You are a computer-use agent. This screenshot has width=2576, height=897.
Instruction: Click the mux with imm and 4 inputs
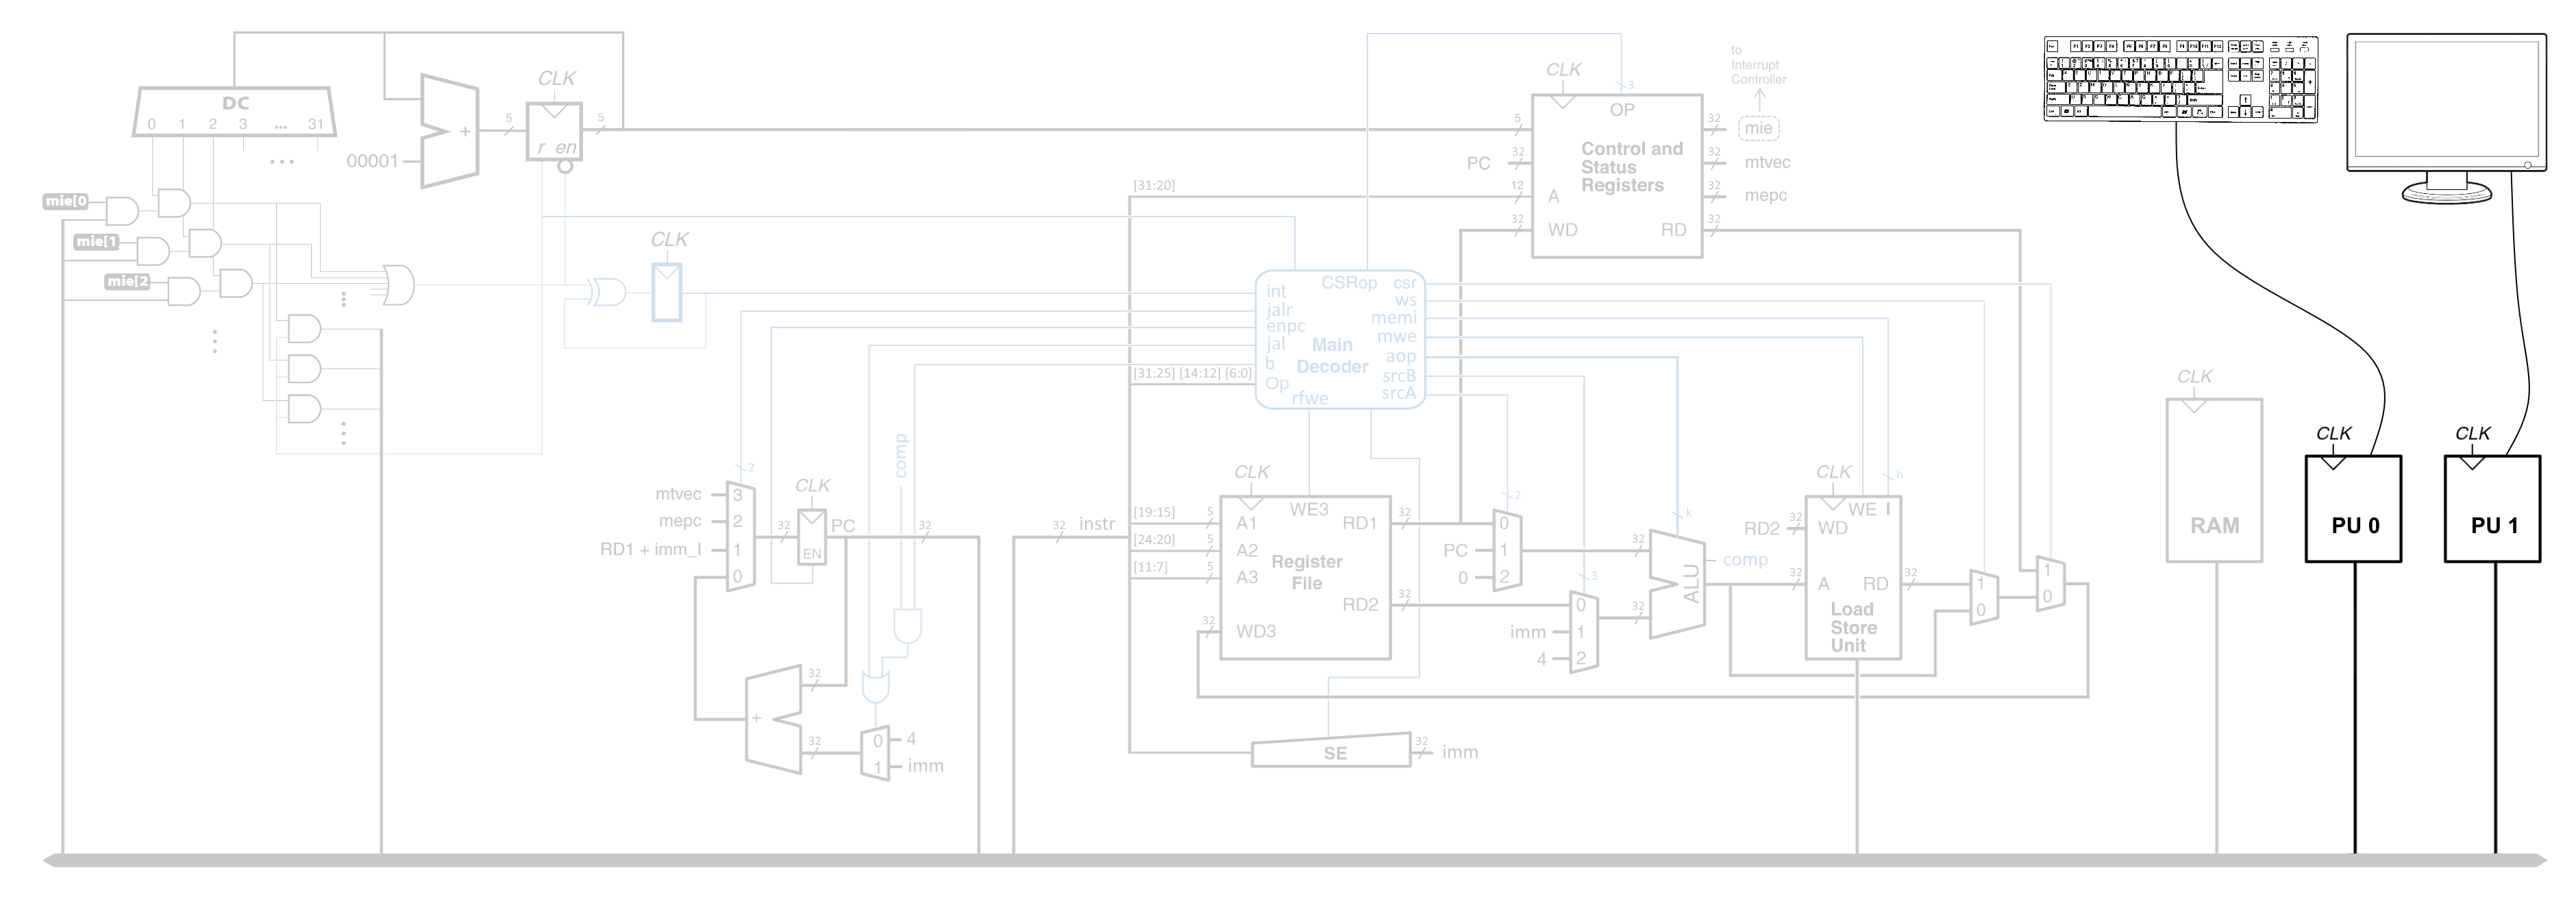click(x=1583, y=632)
